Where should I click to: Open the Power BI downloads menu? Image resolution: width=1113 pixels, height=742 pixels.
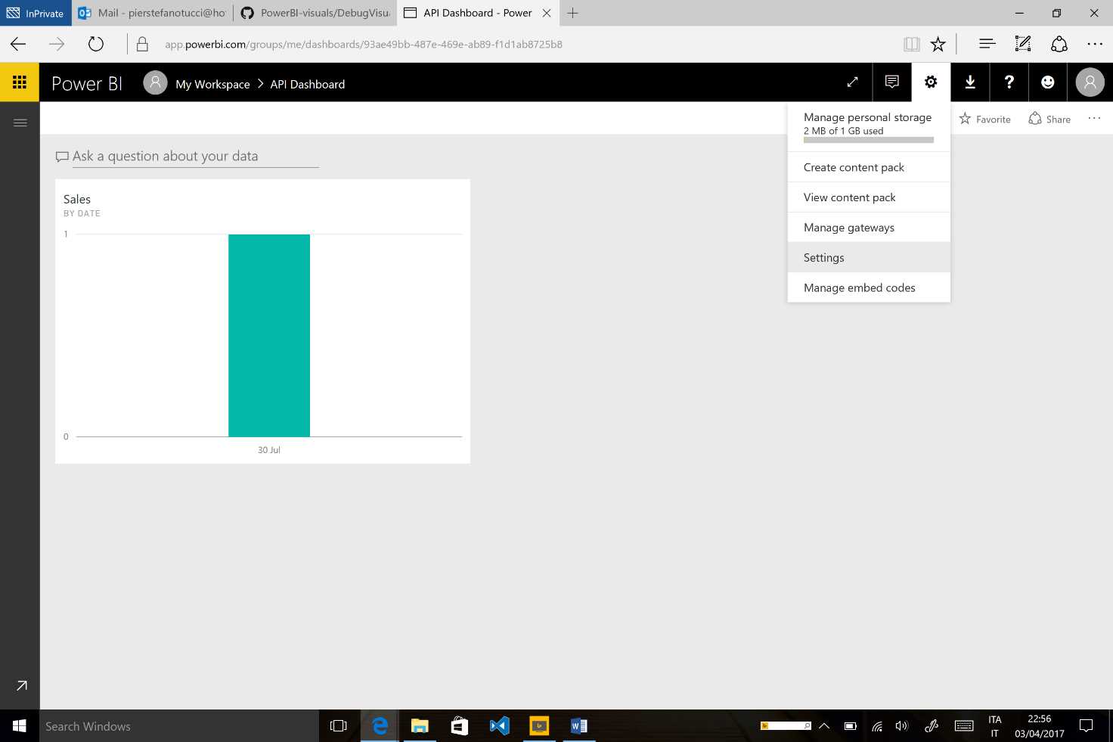coord(970,82)
